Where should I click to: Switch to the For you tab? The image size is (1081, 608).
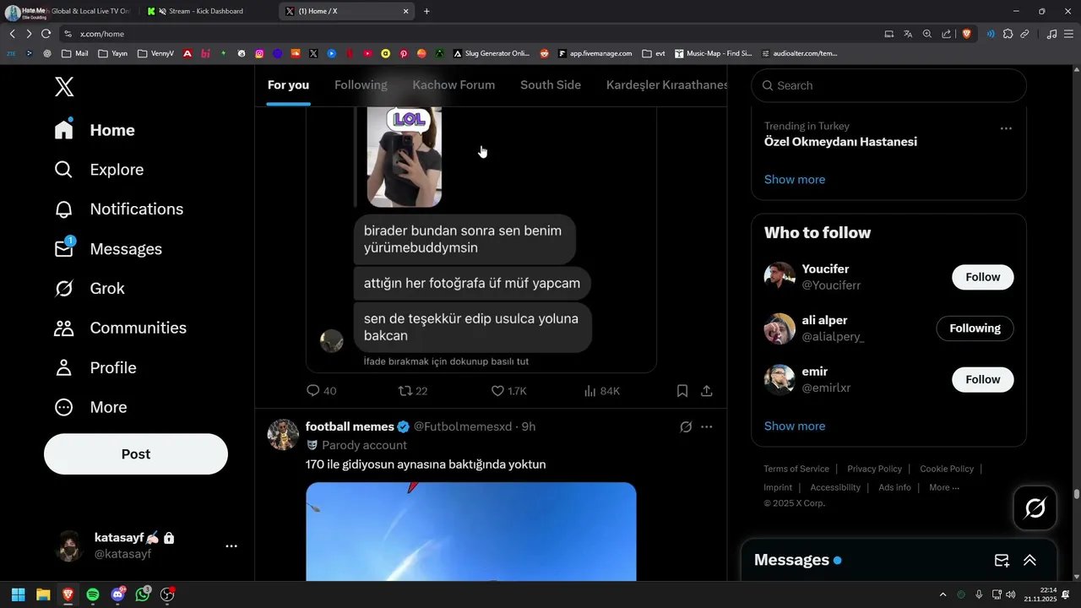(288, 85)
